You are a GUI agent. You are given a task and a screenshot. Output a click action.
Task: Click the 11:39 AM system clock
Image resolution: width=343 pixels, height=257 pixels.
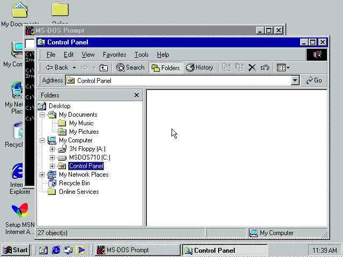[325, 250]
